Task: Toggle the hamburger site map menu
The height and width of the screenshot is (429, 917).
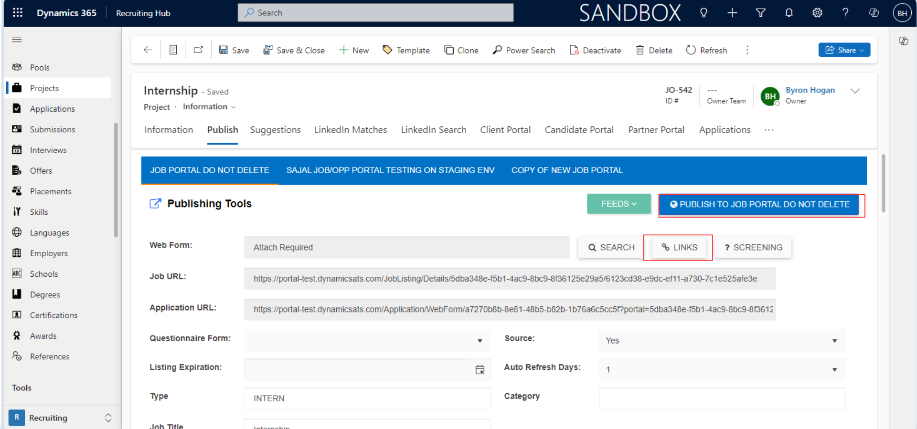Action: (x=17, y=40)
